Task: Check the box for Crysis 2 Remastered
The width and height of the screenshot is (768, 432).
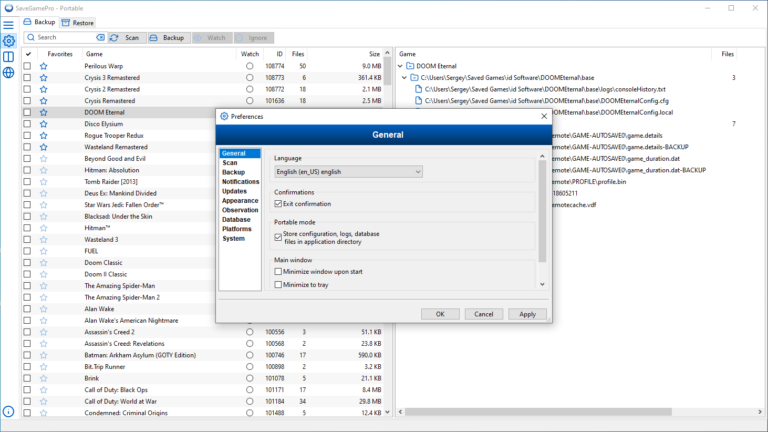Action: pos(27,89)
